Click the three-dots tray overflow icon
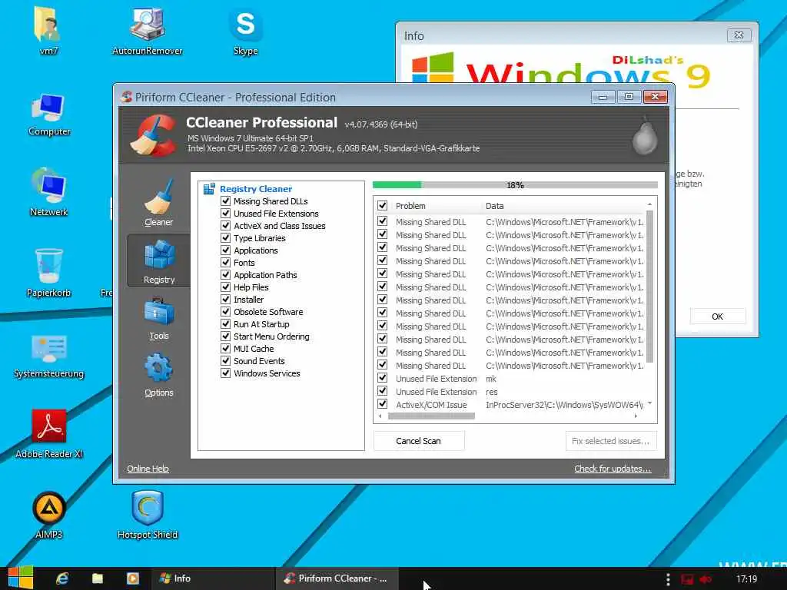 668,579
